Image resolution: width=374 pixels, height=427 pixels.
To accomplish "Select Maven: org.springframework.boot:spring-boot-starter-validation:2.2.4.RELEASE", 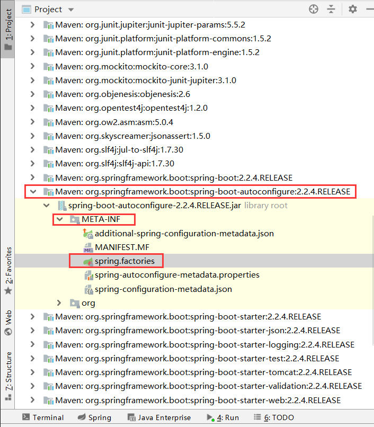I will [x=208, y=386].
